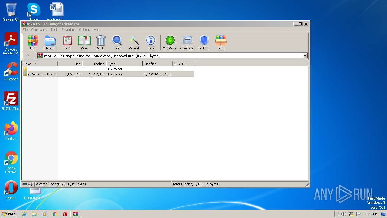Open the Tools menu
The width and height of the screenshot is (387, 218).
point(54,30)
